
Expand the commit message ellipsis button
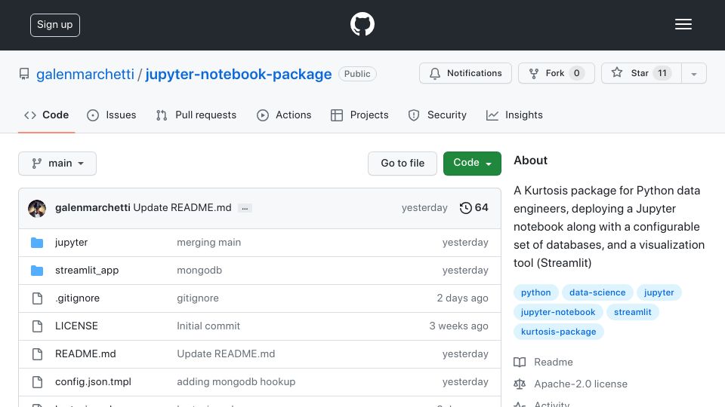click(x=245, y=208)
